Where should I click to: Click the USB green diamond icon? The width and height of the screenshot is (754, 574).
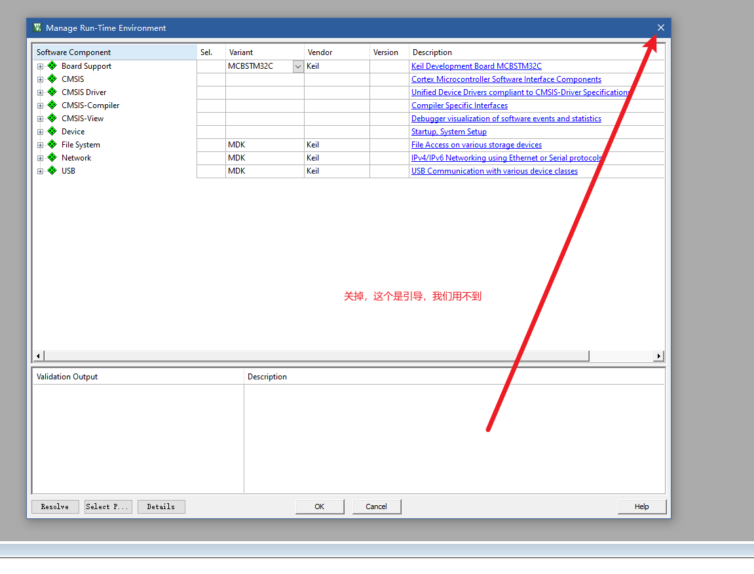(x=52, y=170)
